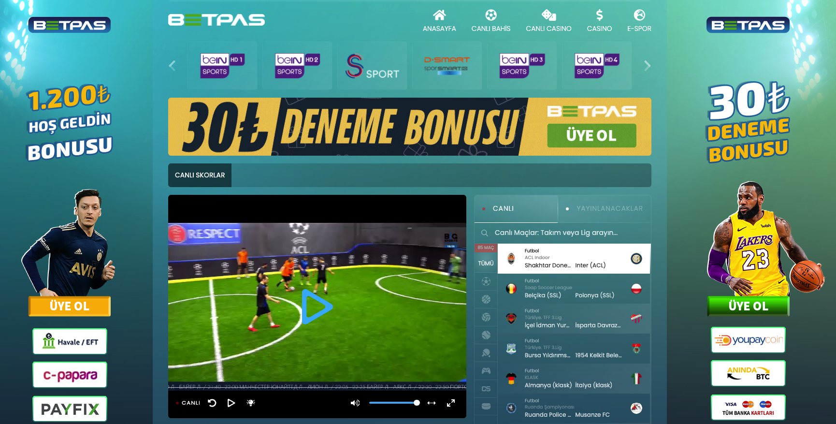
Task: Click the small play icon in controls
Action: point(231,403)
